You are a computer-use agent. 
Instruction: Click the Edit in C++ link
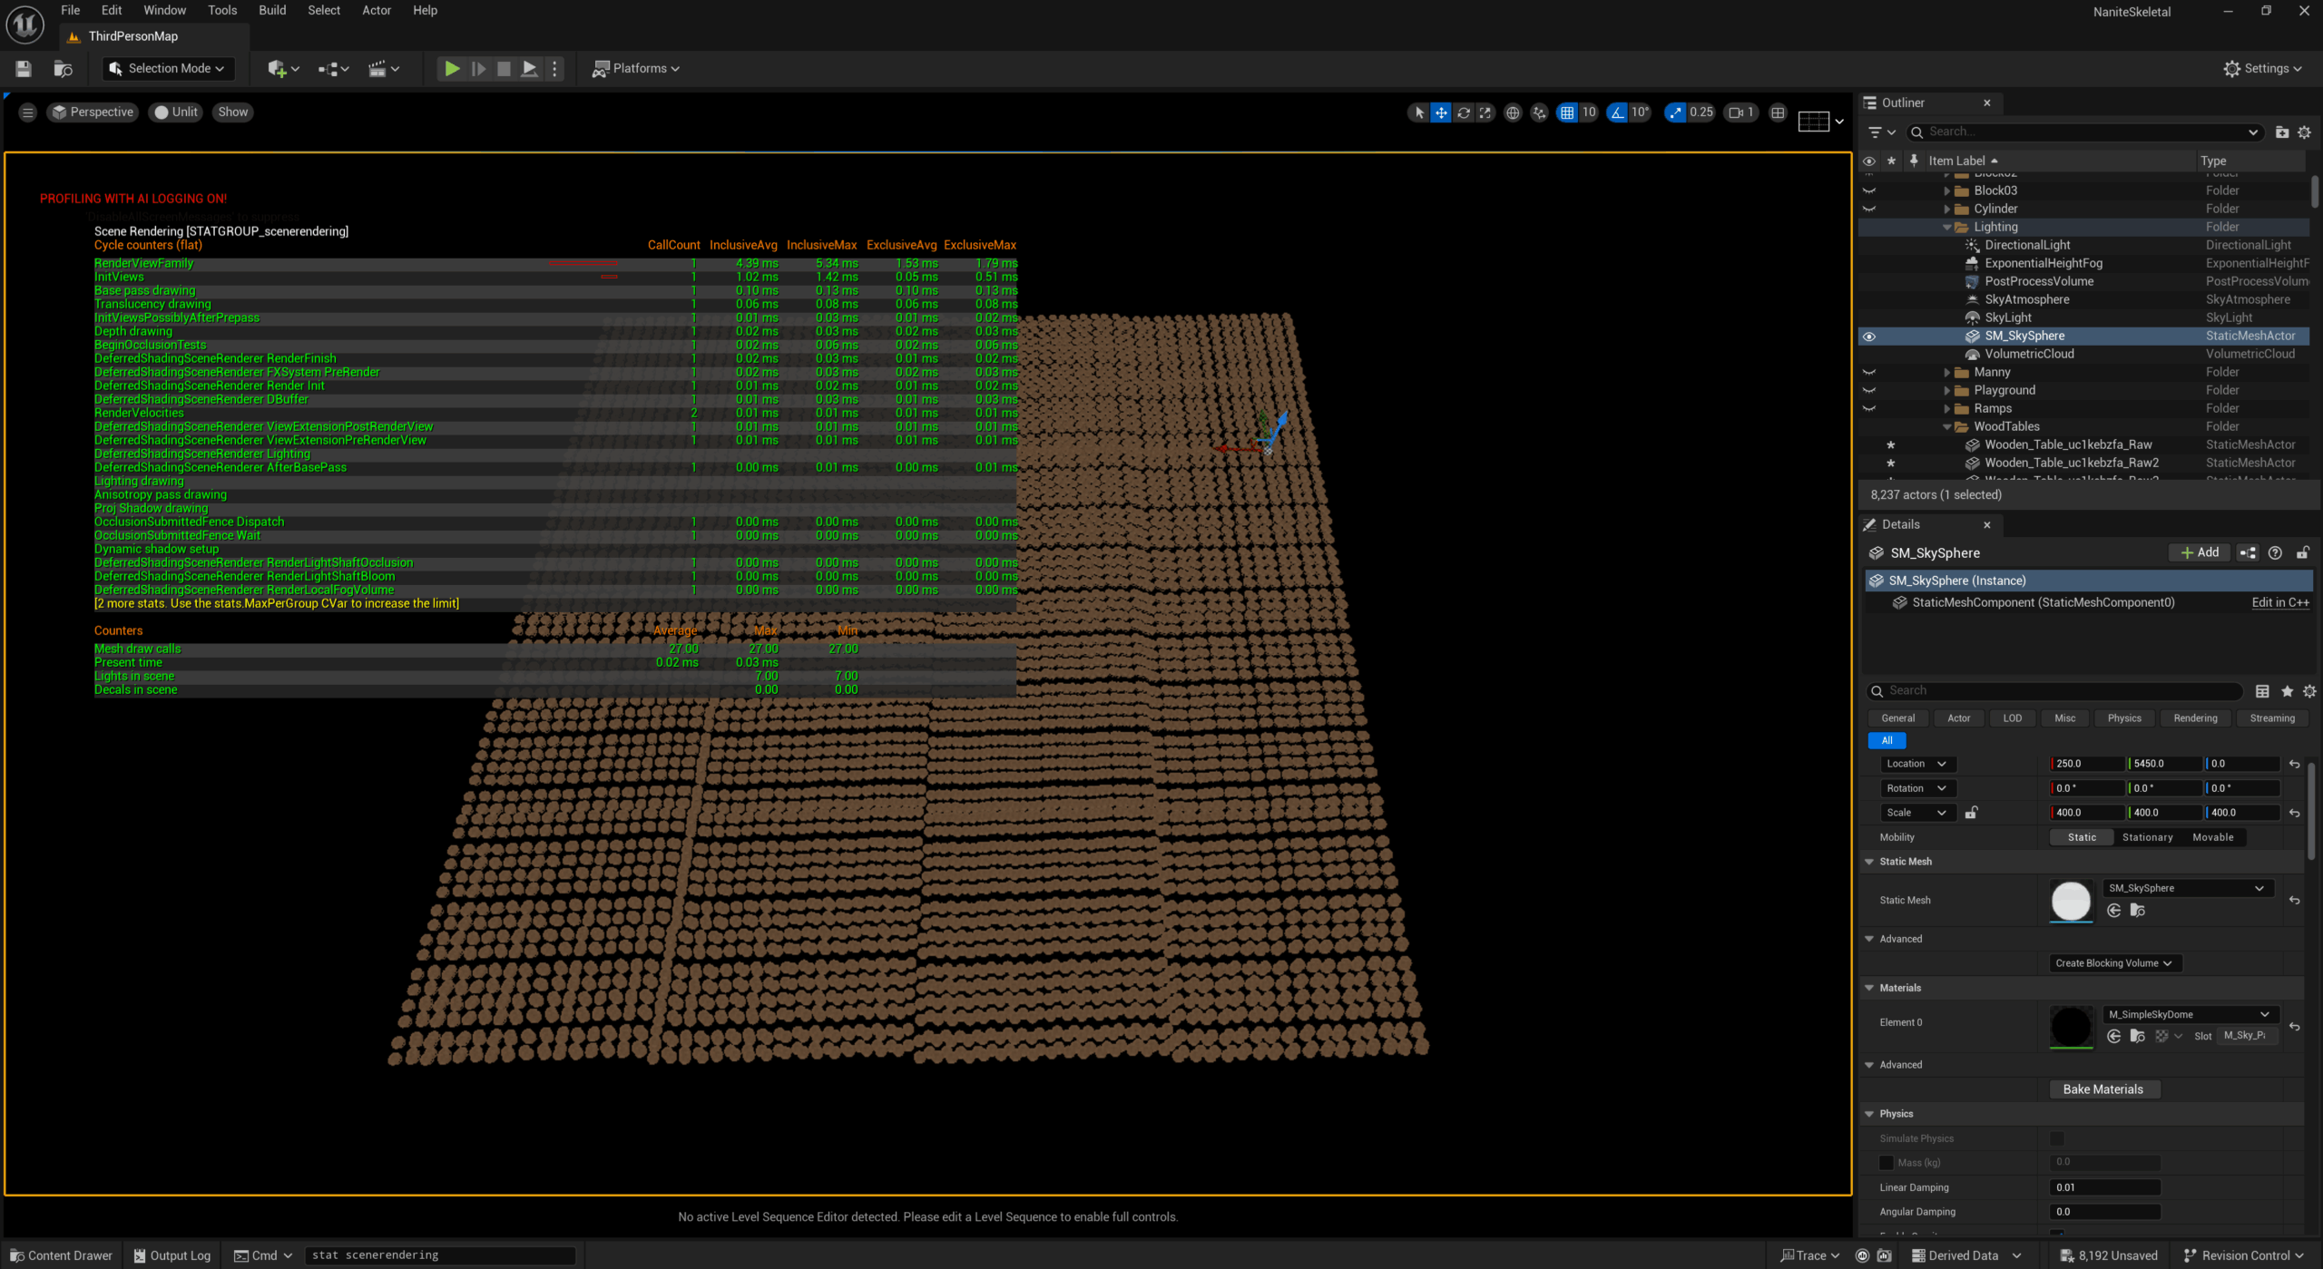(x=2279, y=602)
